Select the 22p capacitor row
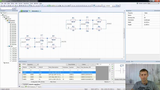The width and height of the screenshot is (160, 90). 59,75
